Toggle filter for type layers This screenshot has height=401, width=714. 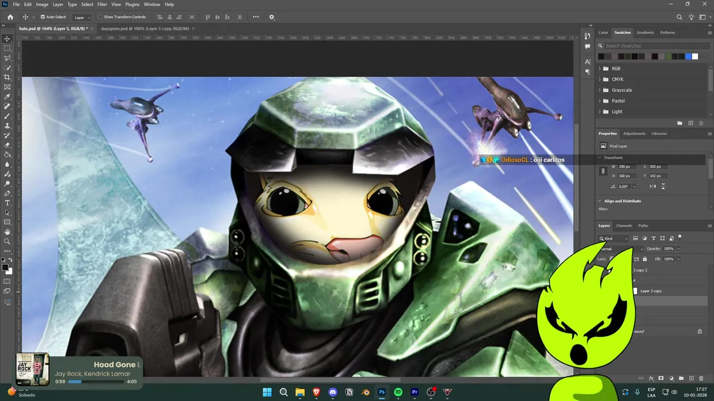653,238
